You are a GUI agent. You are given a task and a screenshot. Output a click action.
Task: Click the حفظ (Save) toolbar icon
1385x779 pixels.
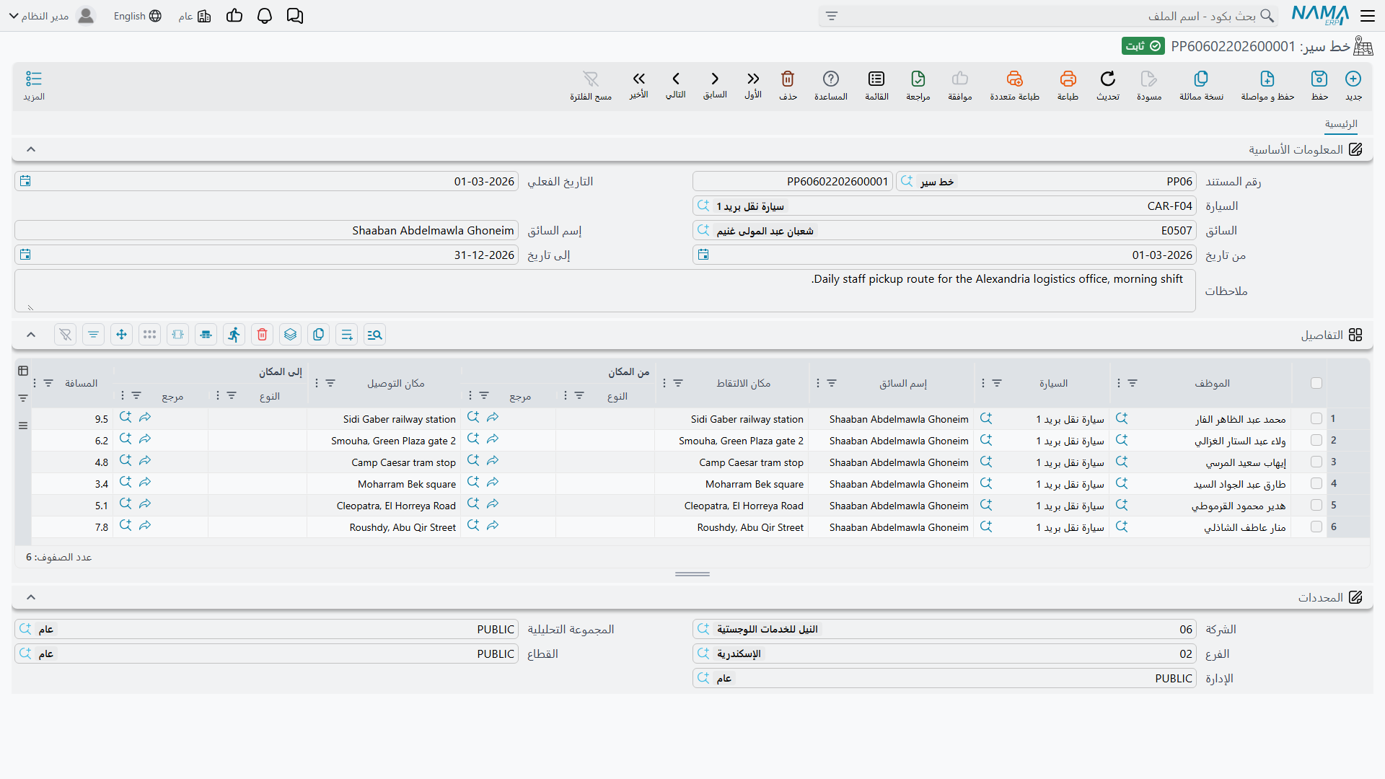pos(1319,79)
